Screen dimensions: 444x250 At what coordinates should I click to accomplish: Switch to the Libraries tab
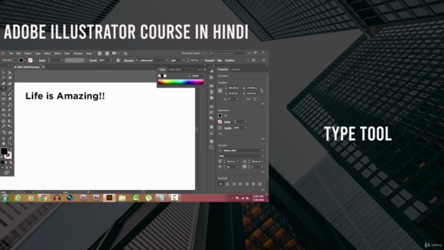tap(236, 69)
